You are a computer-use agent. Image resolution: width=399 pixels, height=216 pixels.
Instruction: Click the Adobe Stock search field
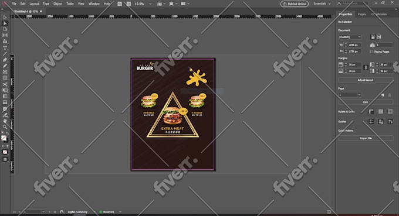coord(353,4)
